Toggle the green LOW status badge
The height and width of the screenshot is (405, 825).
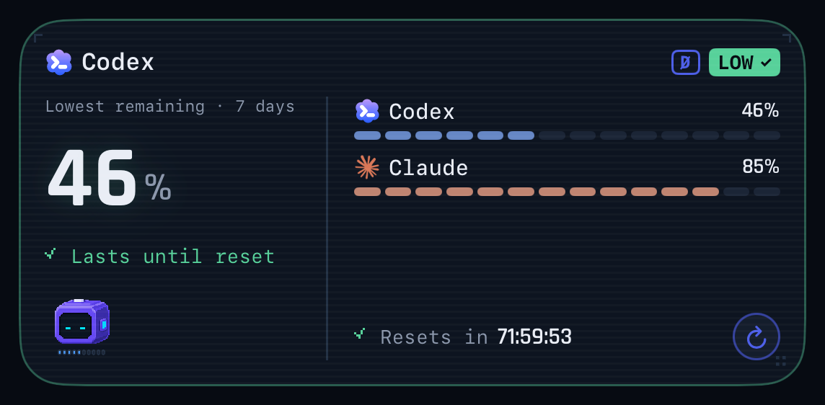coord(744,62)
